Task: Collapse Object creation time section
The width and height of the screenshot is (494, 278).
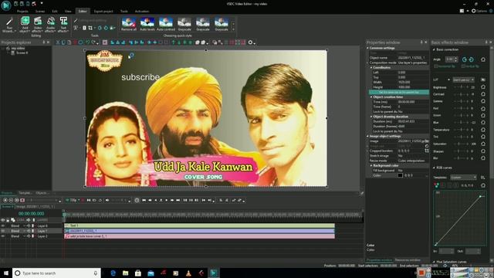Action: click(x=371, y=97)
